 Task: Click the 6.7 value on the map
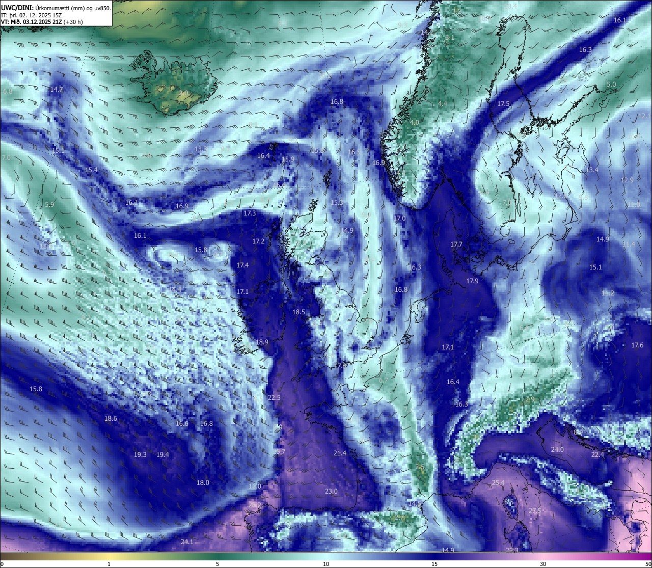coord(383,381)
